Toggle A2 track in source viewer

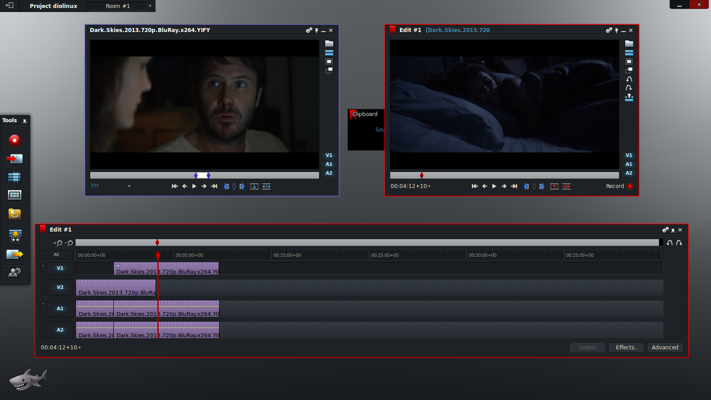click(x=329, y=173)
